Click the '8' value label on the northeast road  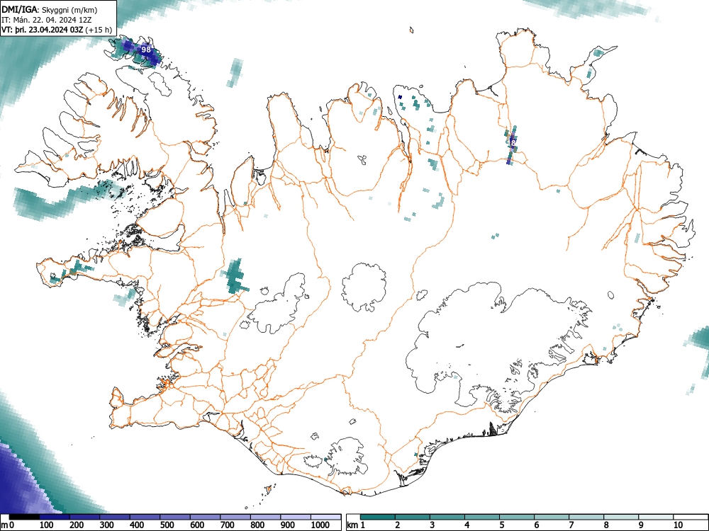click(513, 142)
